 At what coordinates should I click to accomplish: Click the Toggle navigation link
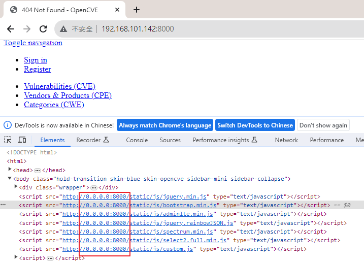[x=33, y=43]
